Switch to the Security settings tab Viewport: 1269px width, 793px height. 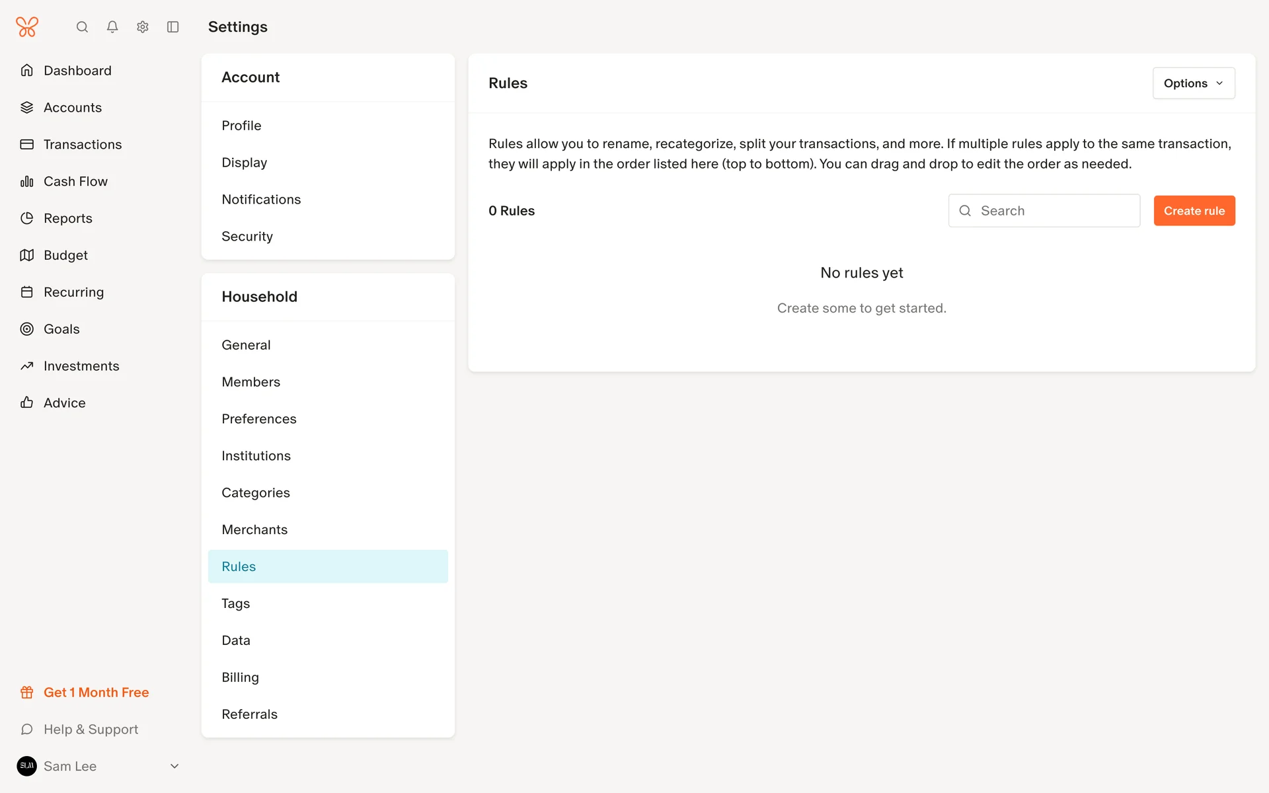tap(247, 236)
